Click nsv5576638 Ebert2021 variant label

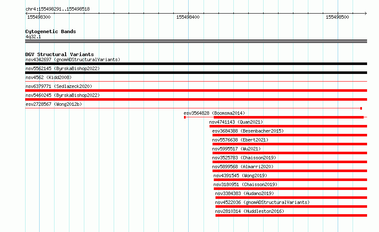pos(240,140)
